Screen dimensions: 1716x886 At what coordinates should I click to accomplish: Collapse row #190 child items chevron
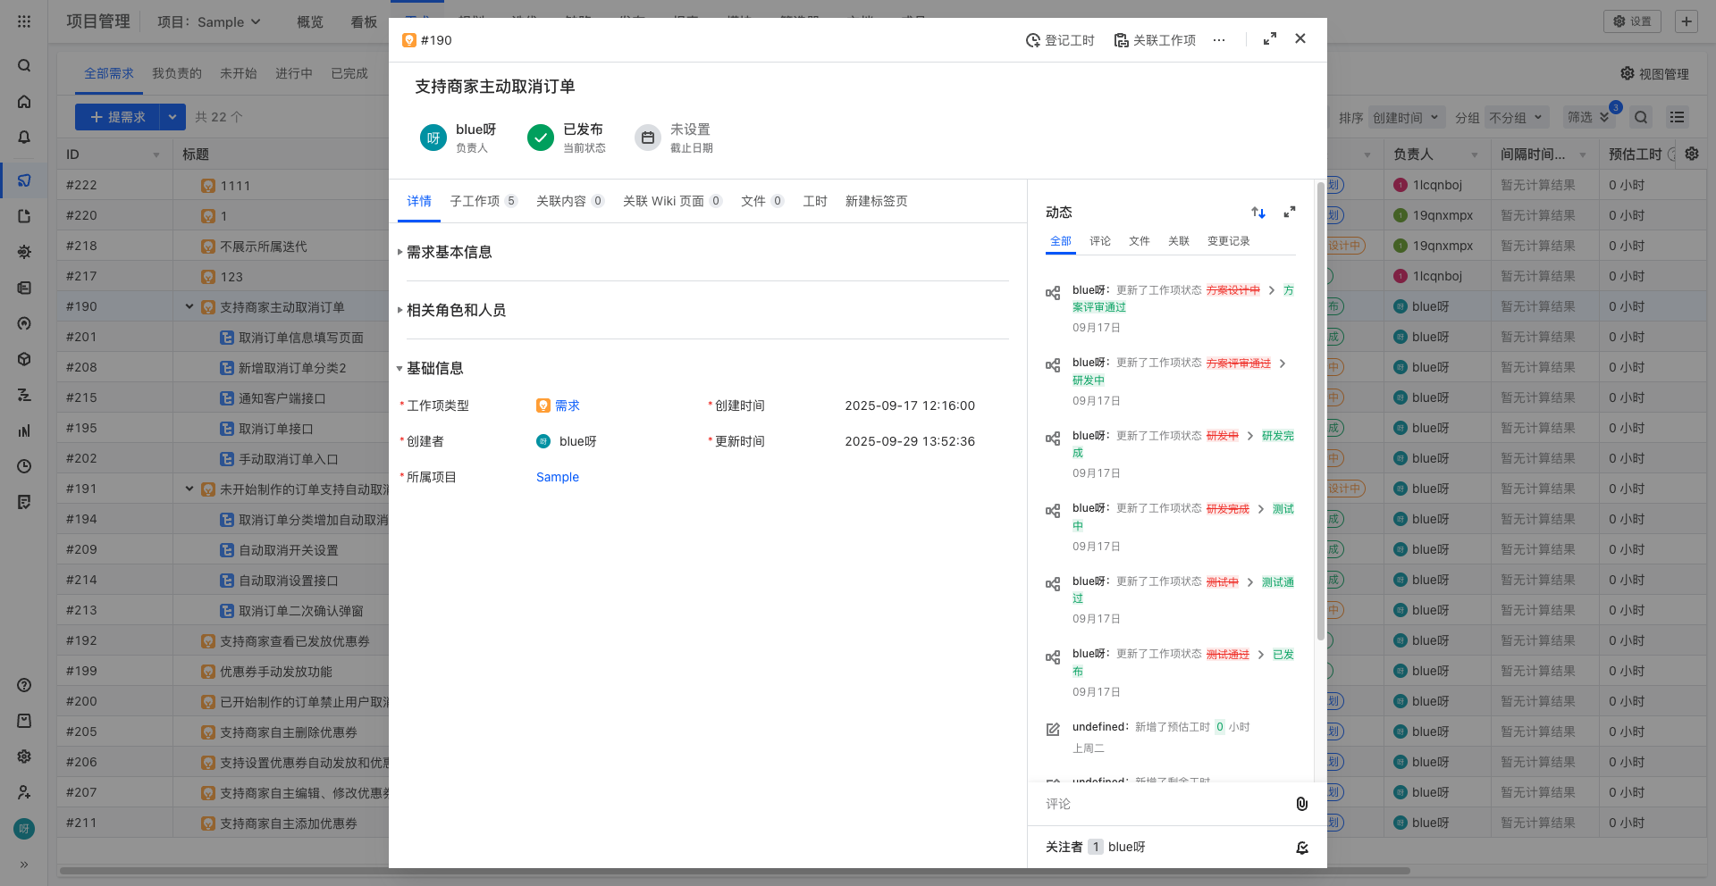tap(189, 306)
